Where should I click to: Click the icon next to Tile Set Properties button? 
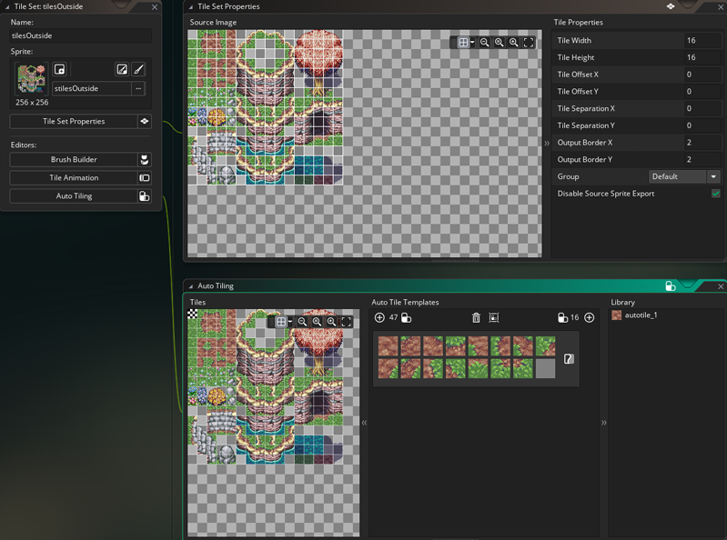tap(145, 121)
